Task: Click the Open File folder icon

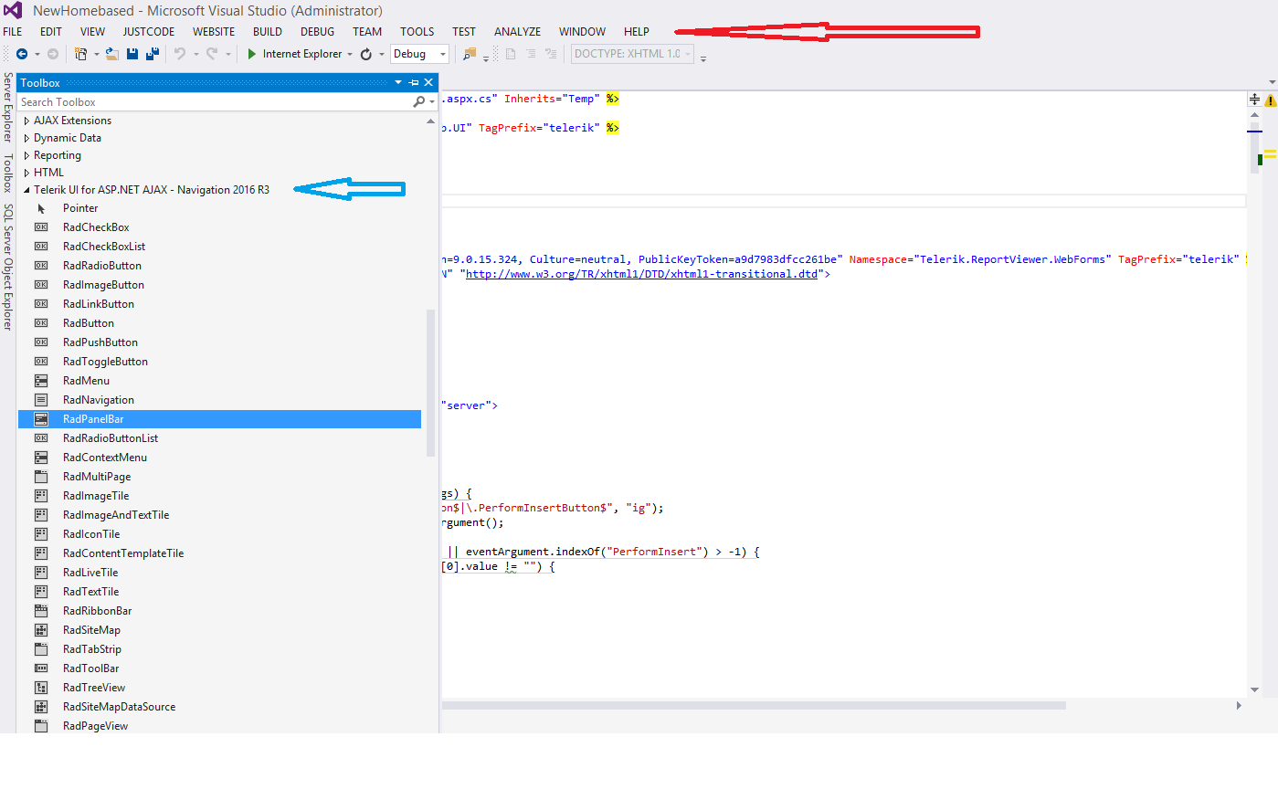Action: (111, 54)
